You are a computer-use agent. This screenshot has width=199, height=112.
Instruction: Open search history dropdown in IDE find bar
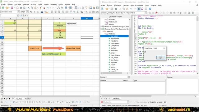coord(128,102)
